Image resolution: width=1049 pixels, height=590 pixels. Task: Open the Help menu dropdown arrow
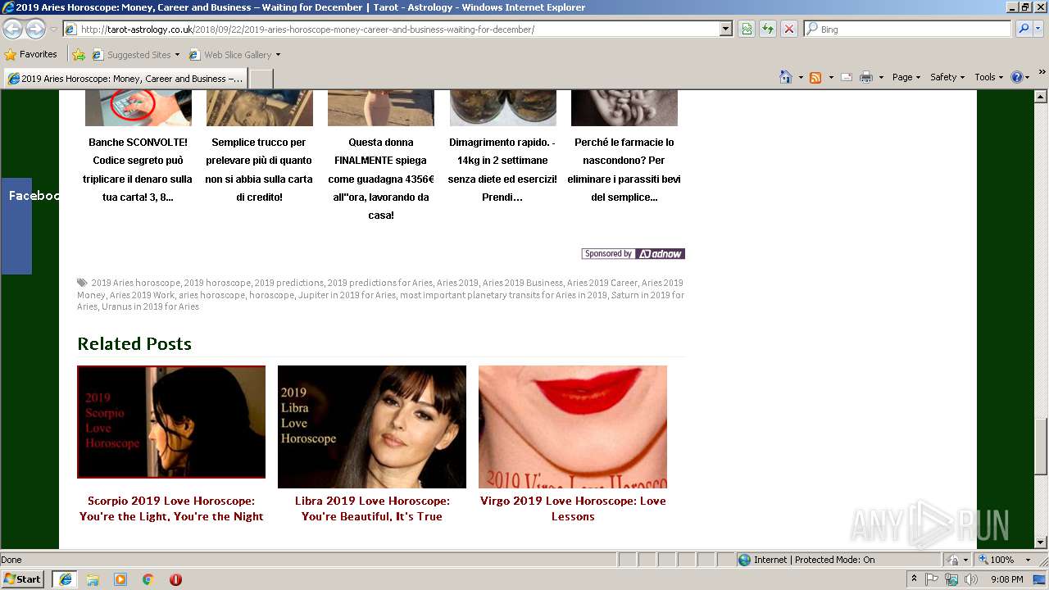click(x=1028, y=77)
